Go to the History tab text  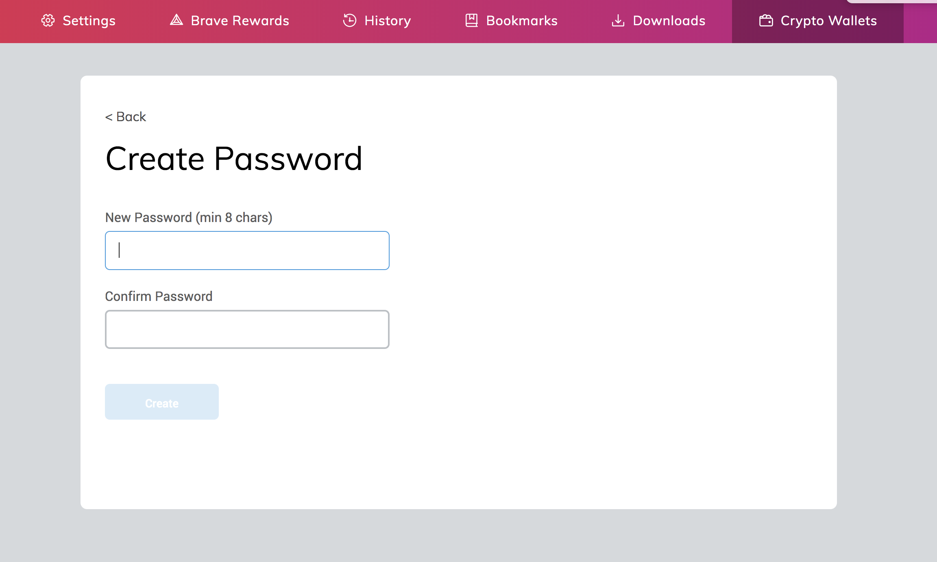tap(388, 21)
